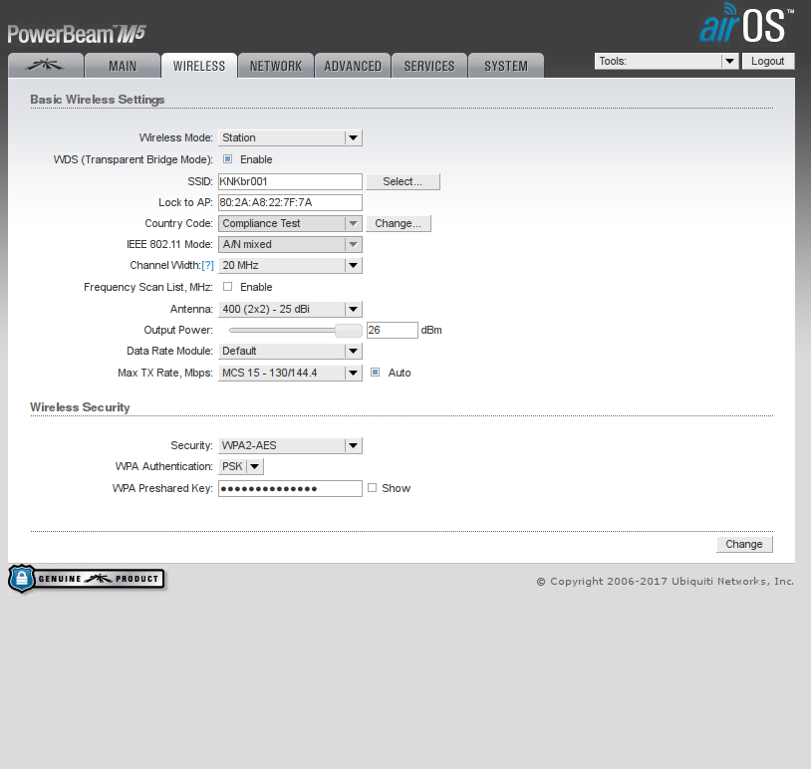The height and width of the screenshot is (769, 811).
Task: Open the Country Code dropdown
Action: (x=290, y=223)
